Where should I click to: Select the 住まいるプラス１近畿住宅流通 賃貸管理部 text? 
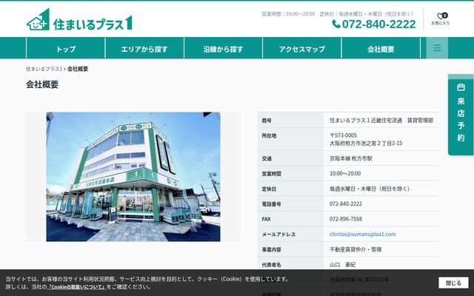click(x=381, y=120)
